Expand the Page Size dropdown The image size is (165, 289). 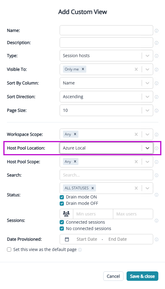[106, 110]
